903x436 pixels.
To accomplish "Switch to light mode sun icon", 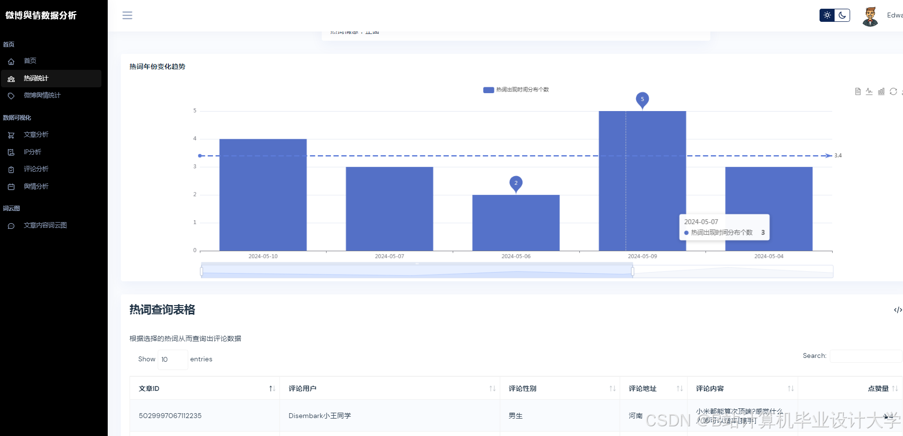I will tap(827, 16).
